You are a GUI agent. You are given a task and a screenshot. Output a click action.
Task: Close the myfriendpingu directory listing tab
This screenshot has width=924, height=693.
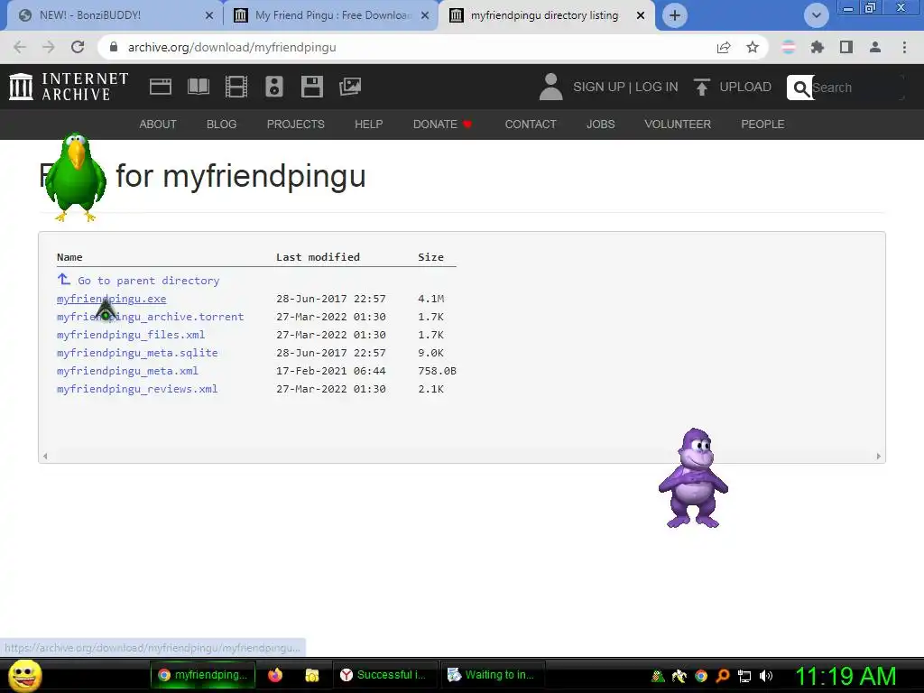(641, 15)
